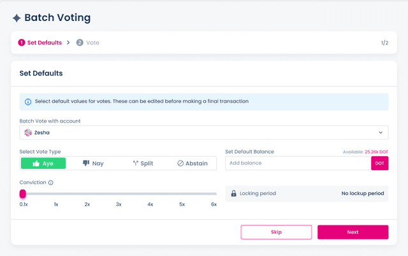Click the Zesha account avatar icon
Screen dimensions: 408x256
28,133
